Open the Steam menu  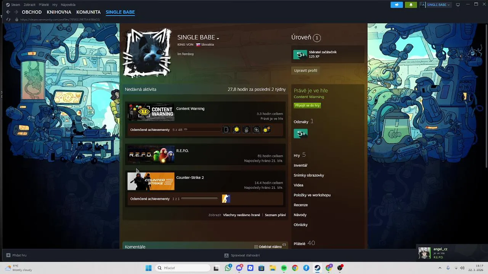tap(13, 5)
